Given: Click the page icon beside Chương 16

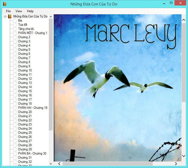Looking at the screenshot, I should [x=15, y=95].
